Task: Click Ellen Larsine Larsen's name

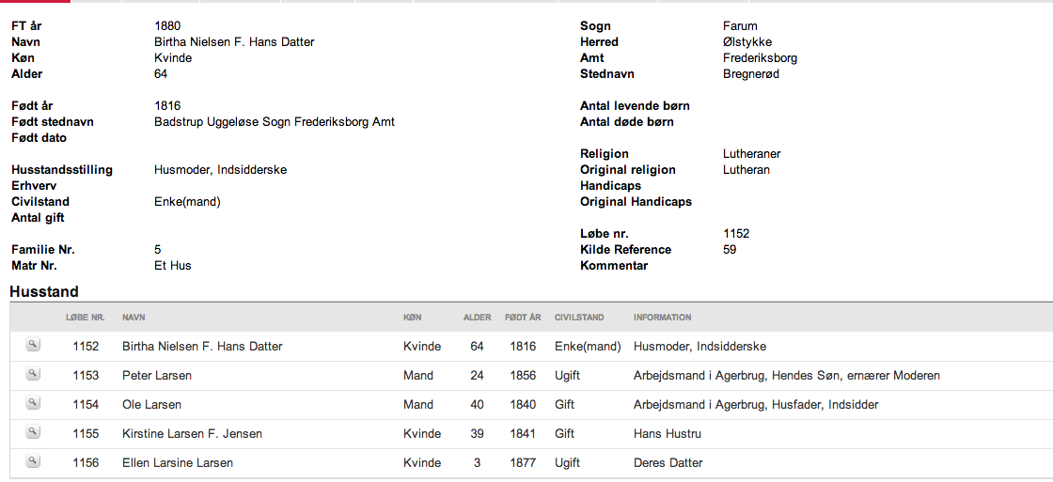Action: (178, 463)
